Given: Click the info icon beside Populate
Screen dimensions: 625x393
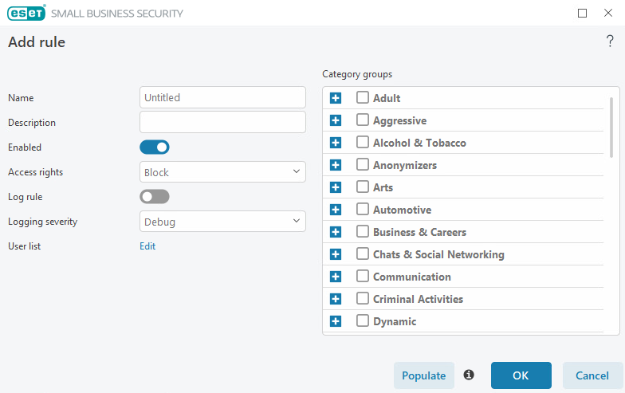Looking at the screenshot, I should click(x=469, y=375).
